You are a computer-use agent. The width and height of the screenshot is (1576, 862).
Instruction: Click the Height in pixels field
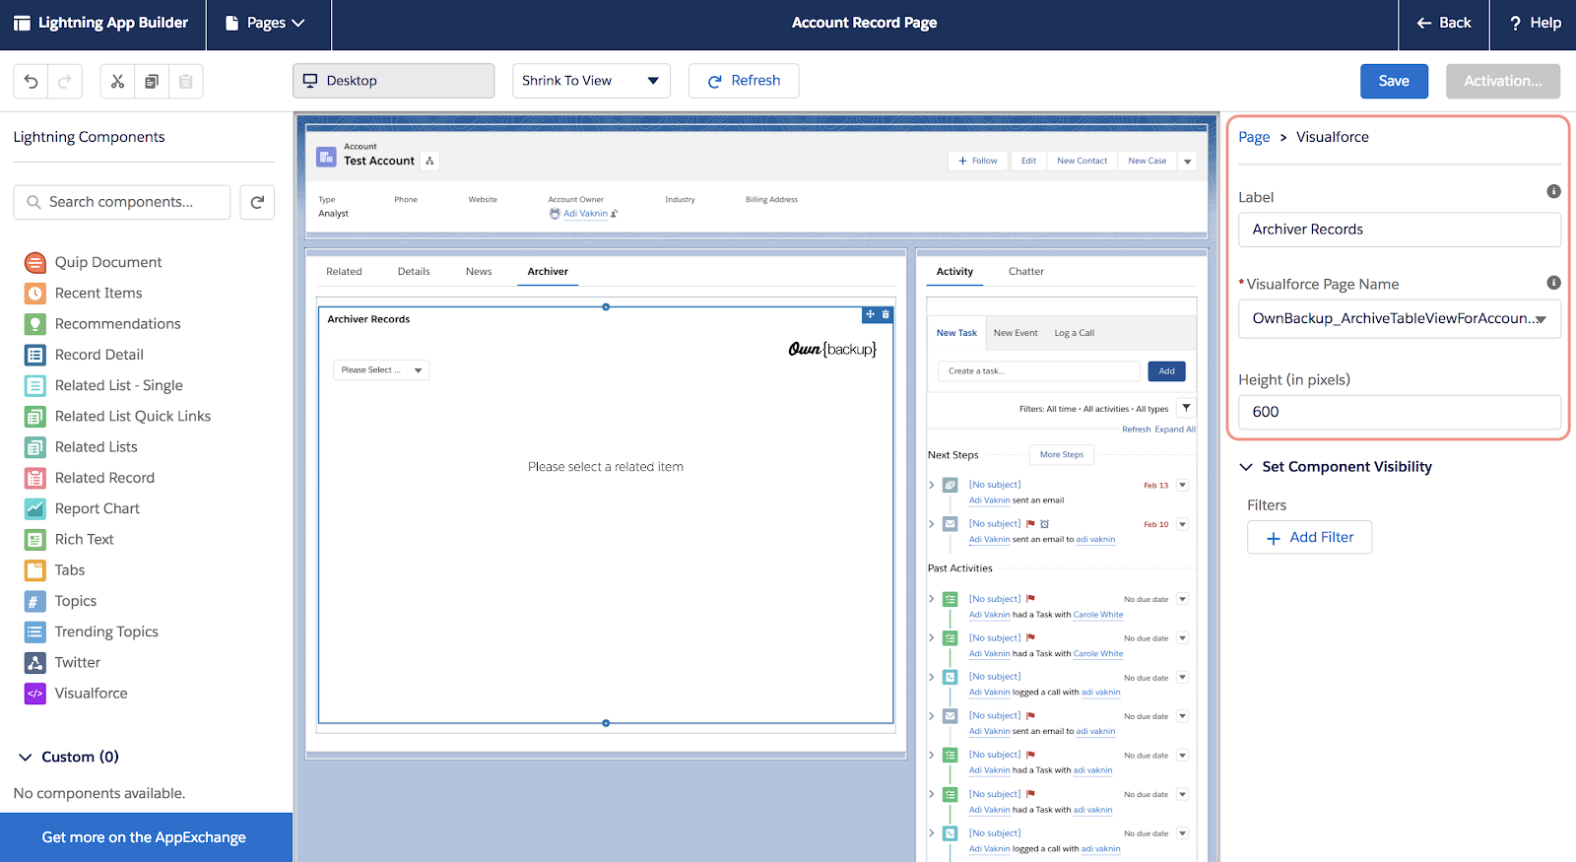click(x=1399, y=412)
